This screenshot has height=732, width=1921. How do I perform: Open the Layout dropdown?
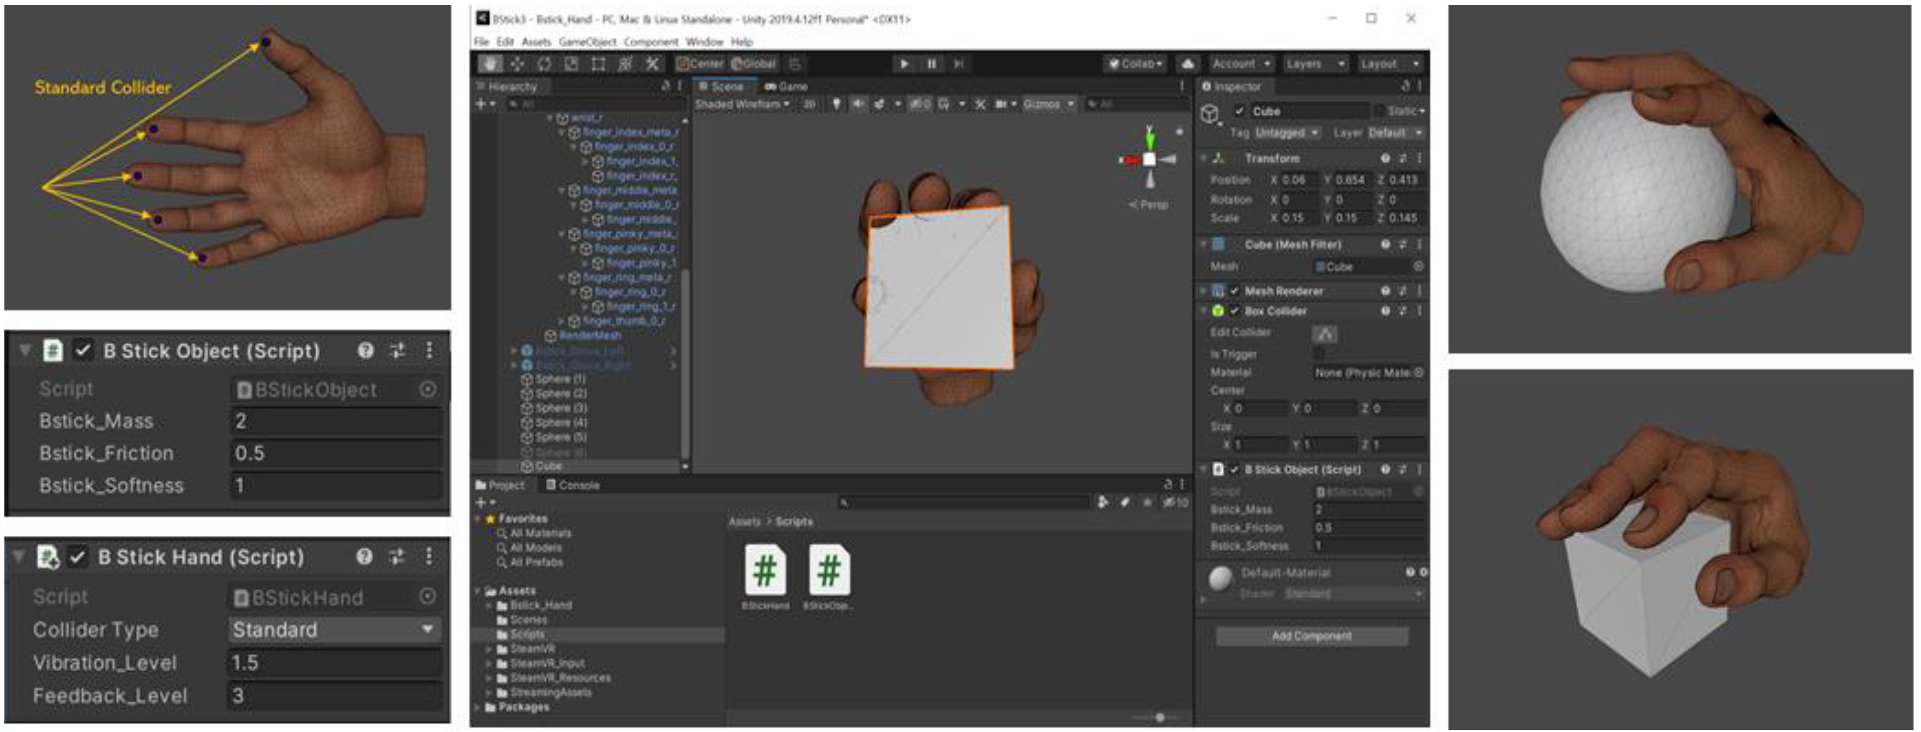coord(1389,63)
